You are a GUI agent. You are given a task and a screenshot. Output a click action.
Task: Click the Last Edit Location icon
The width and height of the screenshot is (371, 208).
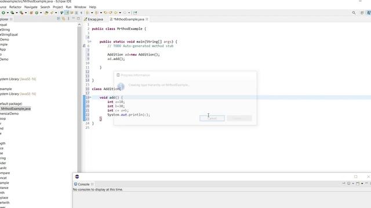point(105,13)
